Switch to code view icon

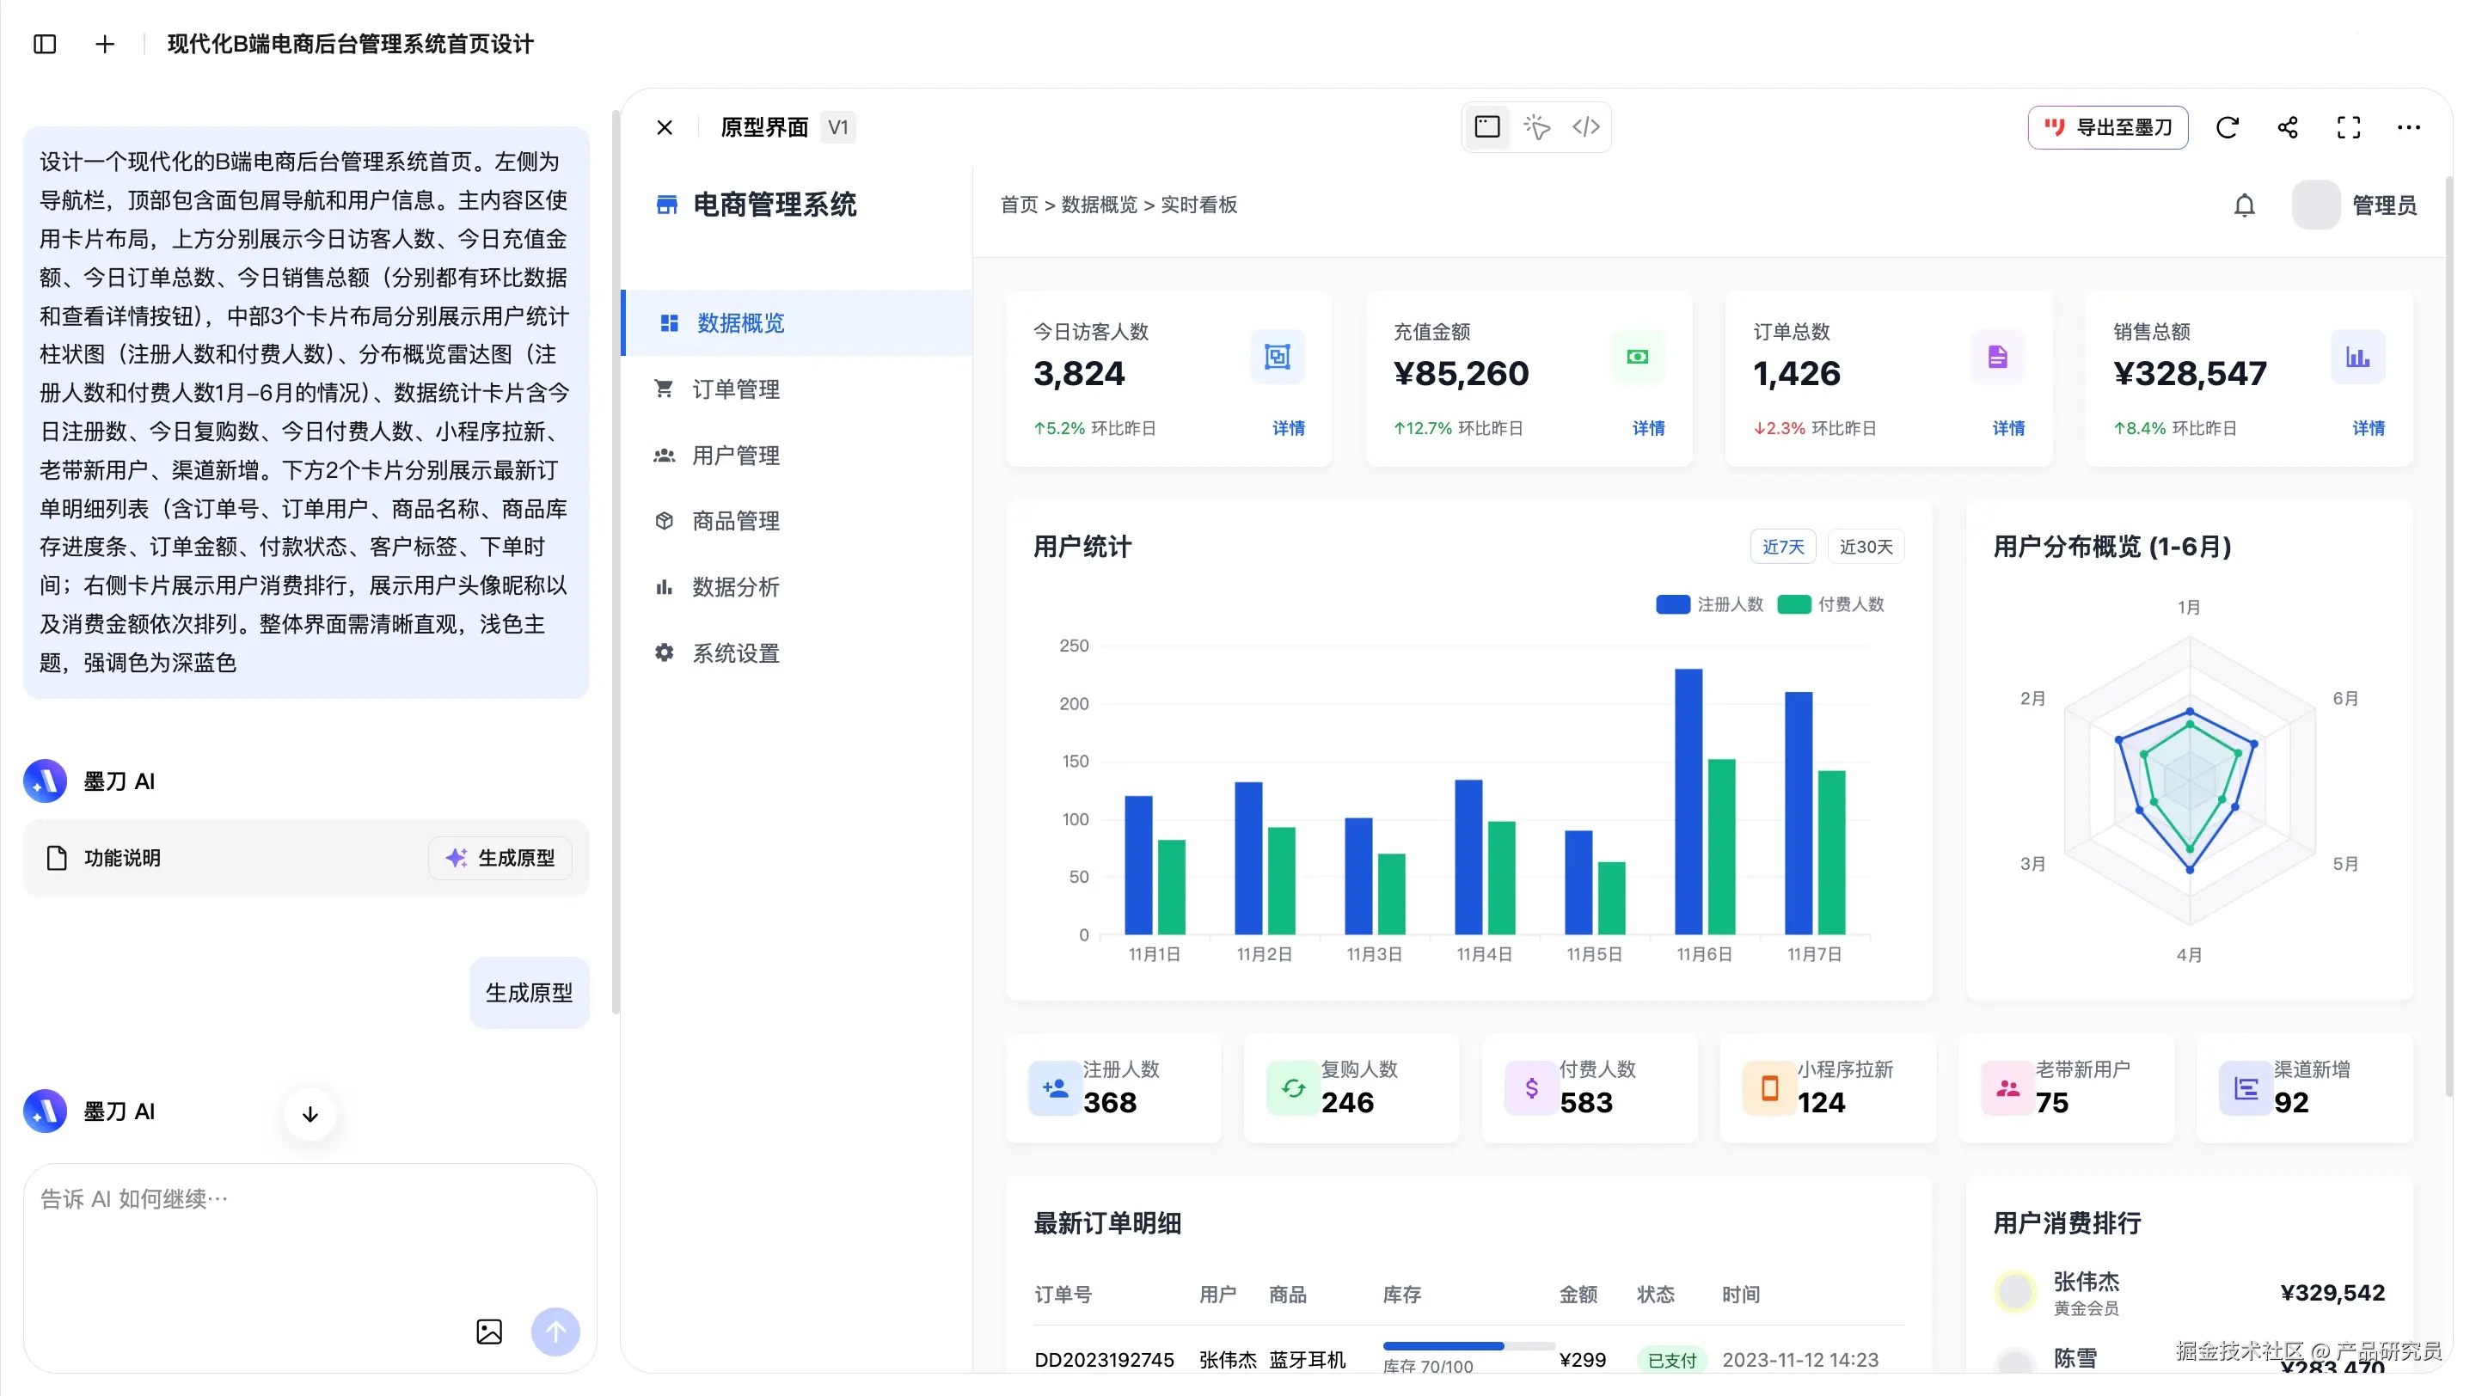point(1586,127)
